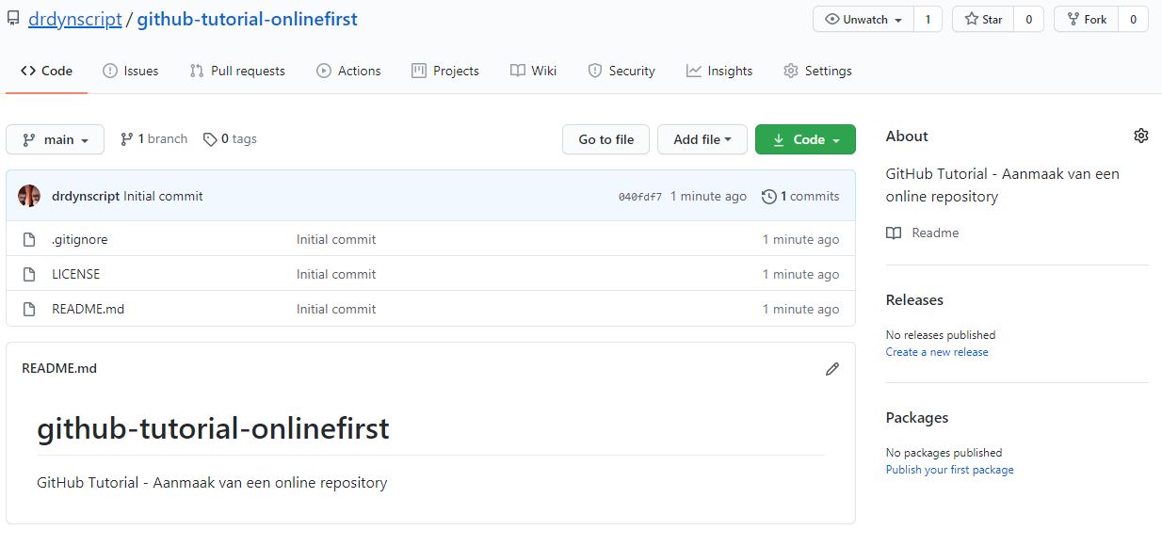Open the Readme link in About
The width and height of the screenshot is (1162, 546).
pyautogui.click(x=935, y=233)
